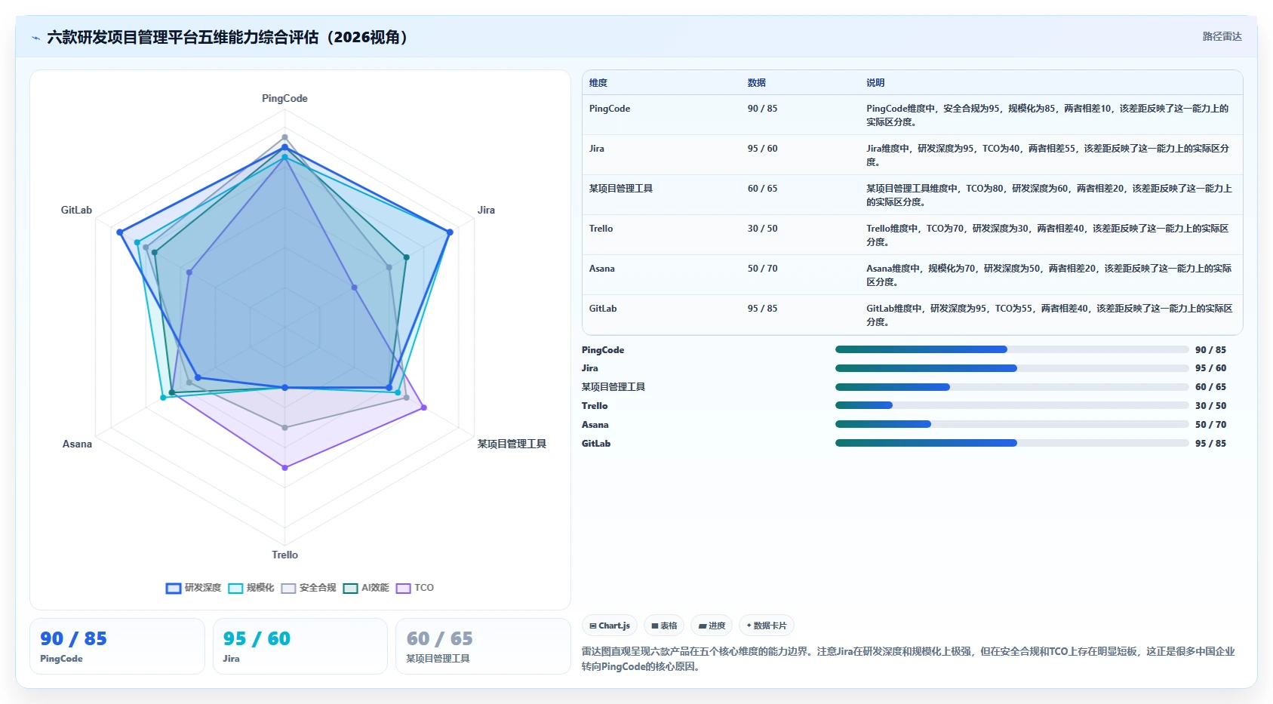Click the Jira progress bar
This screenshot has height=704, width=1273.
1012,368
